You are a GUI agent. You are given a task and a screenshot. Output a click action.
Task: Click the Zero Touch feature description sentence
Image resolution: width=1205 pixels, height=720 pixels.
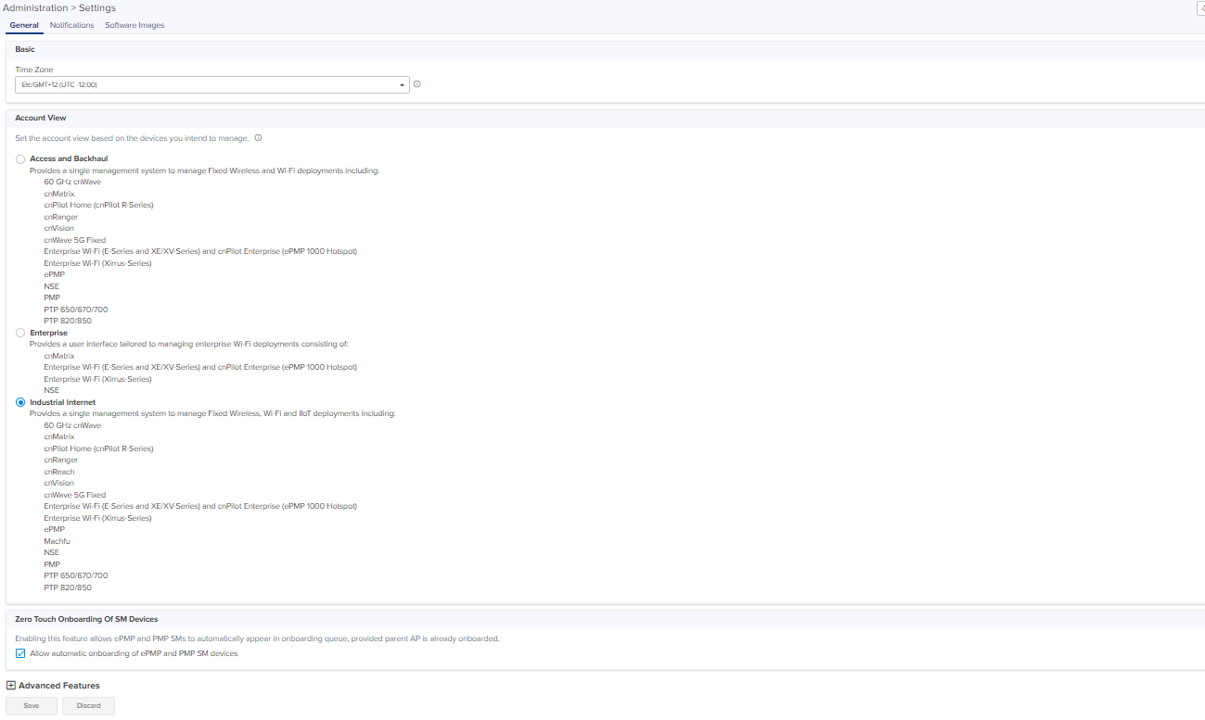coord(257,638)
